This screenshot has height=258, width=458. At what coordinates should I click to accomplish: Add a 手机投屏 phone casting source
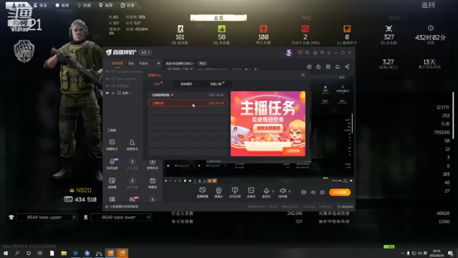[235, 193]
